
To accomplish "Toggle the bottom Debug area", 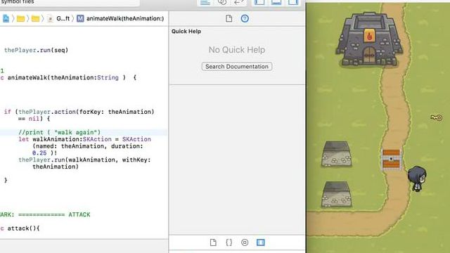I will point(276,2).
